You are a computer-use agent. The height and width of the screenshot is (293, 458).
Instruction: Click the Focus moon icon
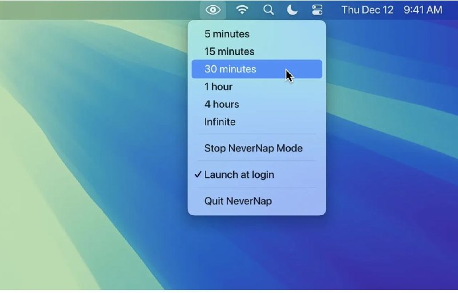pos(292,10)
